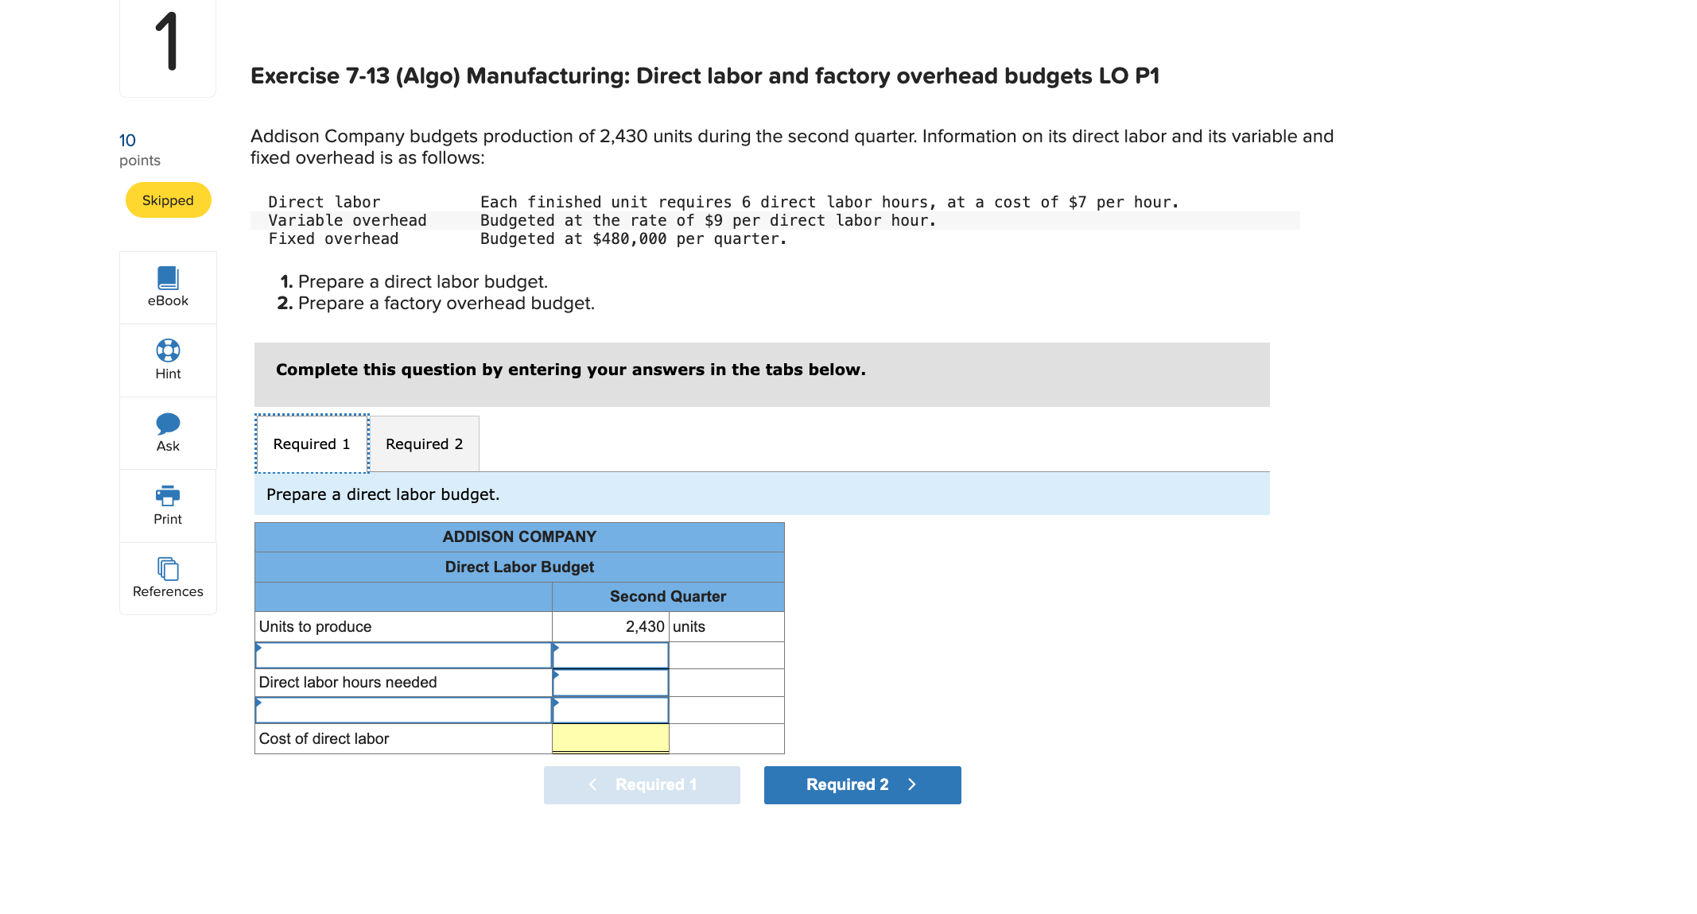Select value cell under the 2,430 units amount
The width and height of the screenshot is (1697, 914).
click(x=611, y=656)
